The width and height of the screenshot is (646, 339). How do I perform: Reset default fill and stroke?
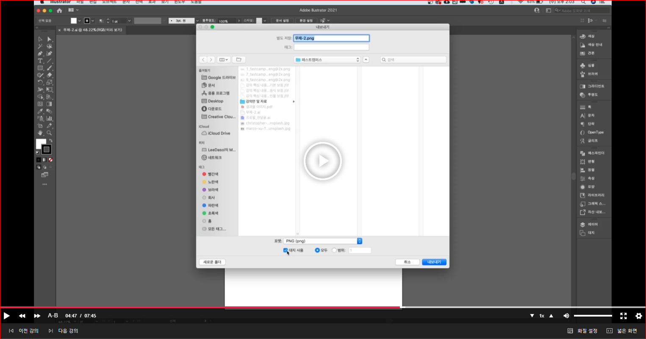click(x=38, y=153)
